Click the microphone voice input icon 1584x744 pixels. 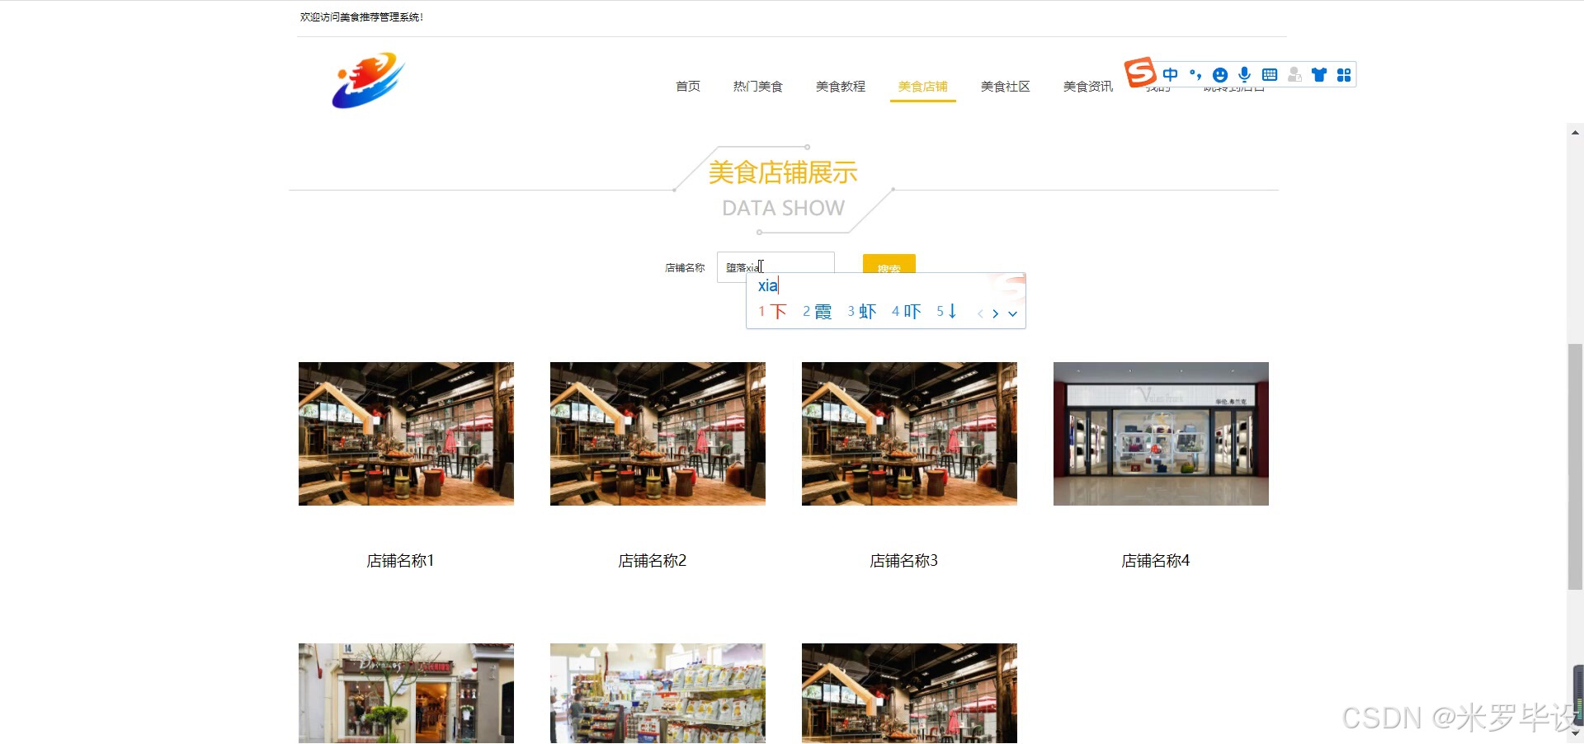(x=1245, y=74)
